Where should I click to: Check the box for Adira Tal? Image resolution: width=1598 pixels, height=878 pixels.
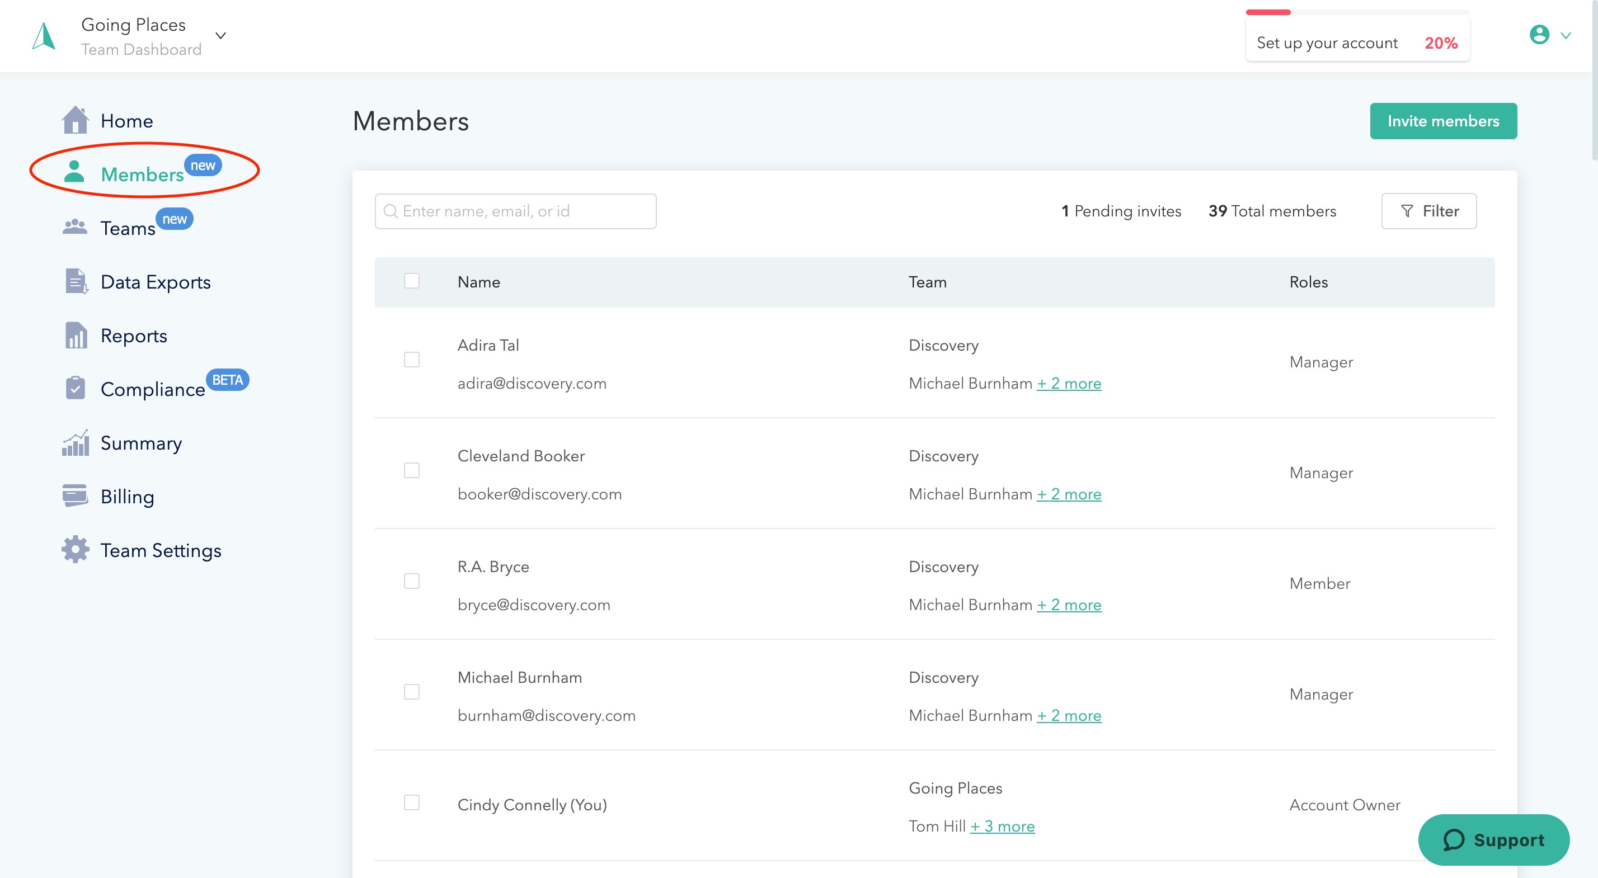click(412, 360)
